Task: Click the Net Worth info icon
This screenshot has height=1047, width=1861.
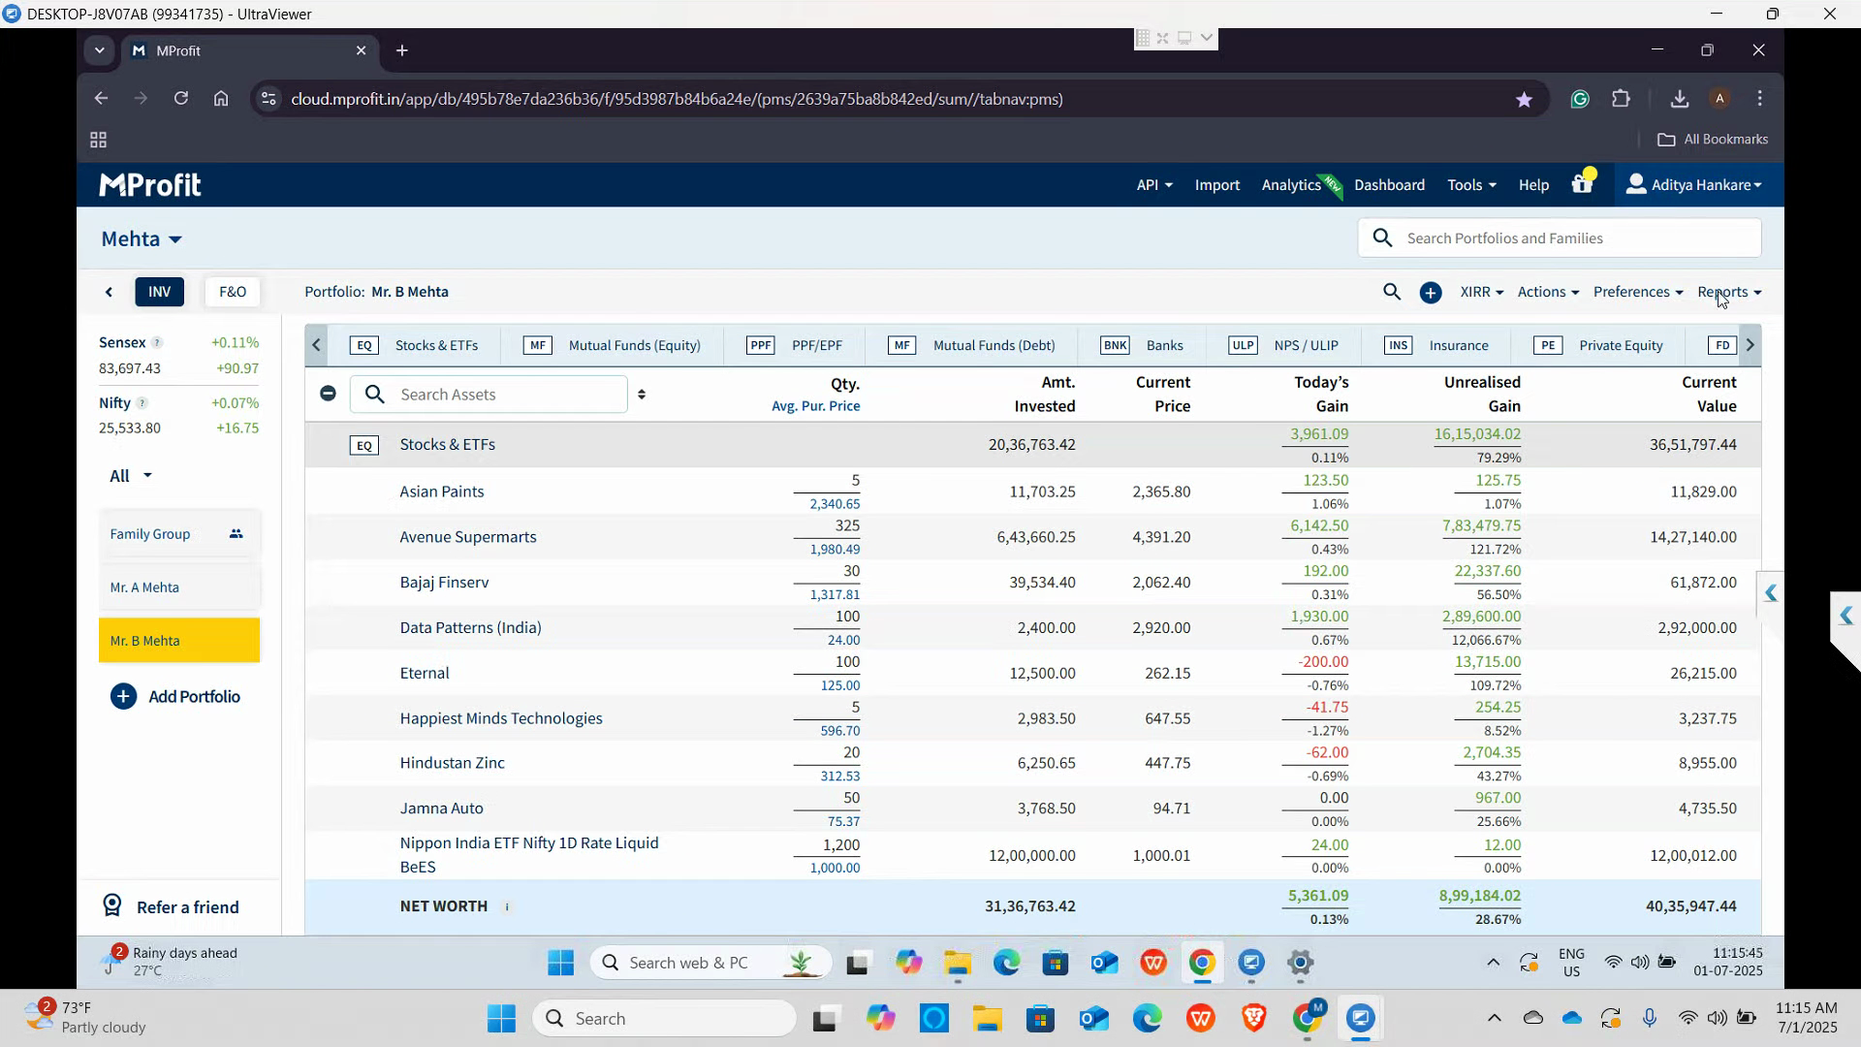Action: [x=507, y=906]
